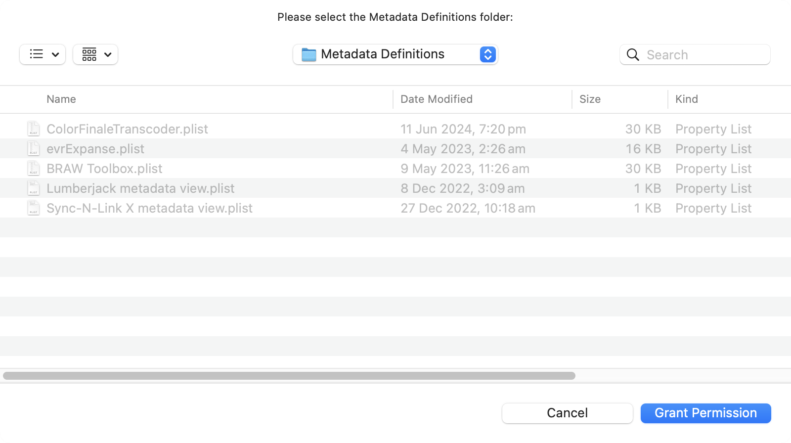The height and width of the screenshot is (443, 791).
Task: Click the Sync-N-Link X plist file icon
Action: point(33,208)
